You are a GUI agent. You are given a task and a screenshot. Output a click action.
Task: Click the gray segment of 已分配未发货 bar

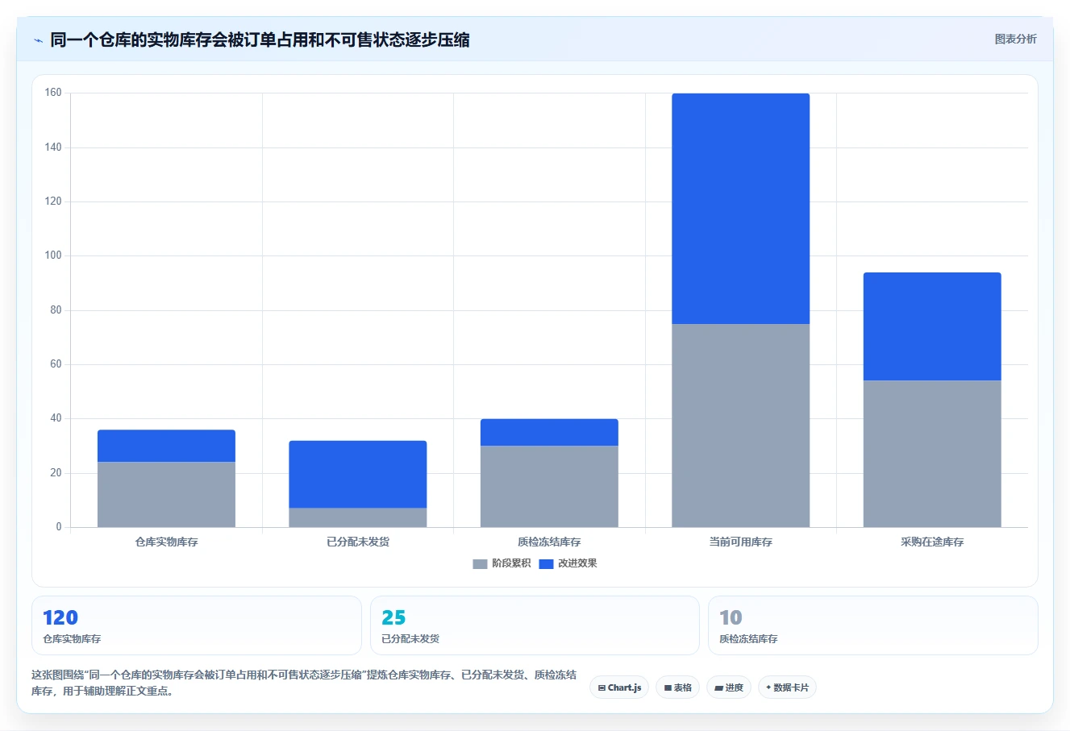click(x=358, y=517)
